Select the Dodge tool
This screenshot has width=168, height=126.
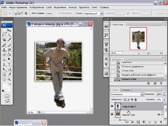tap(9, 59)
